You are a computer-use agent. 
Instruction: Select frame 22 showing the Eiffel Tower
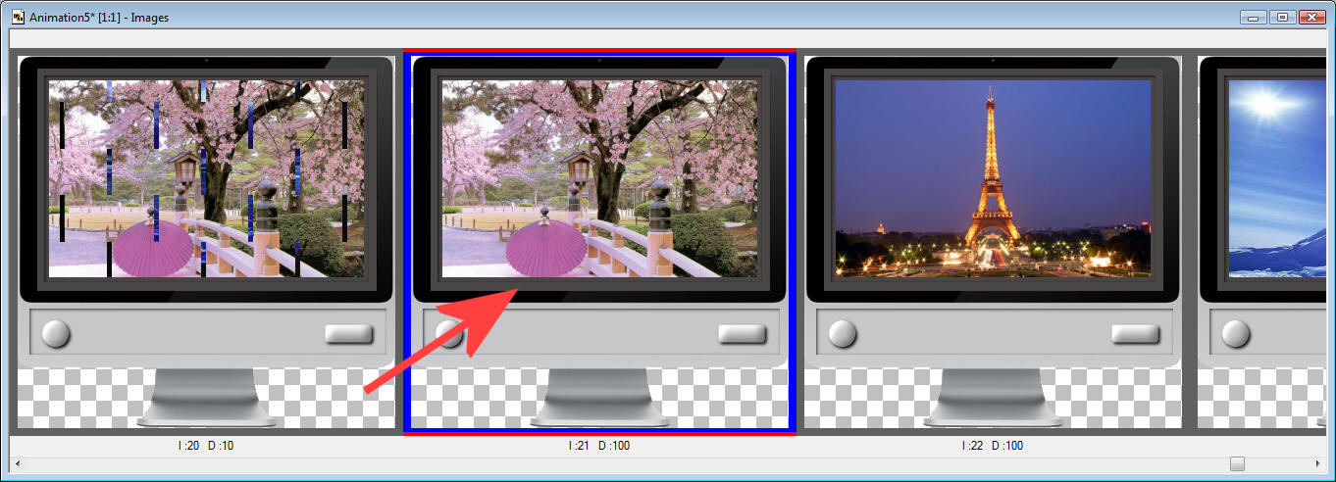coord(993,242)
